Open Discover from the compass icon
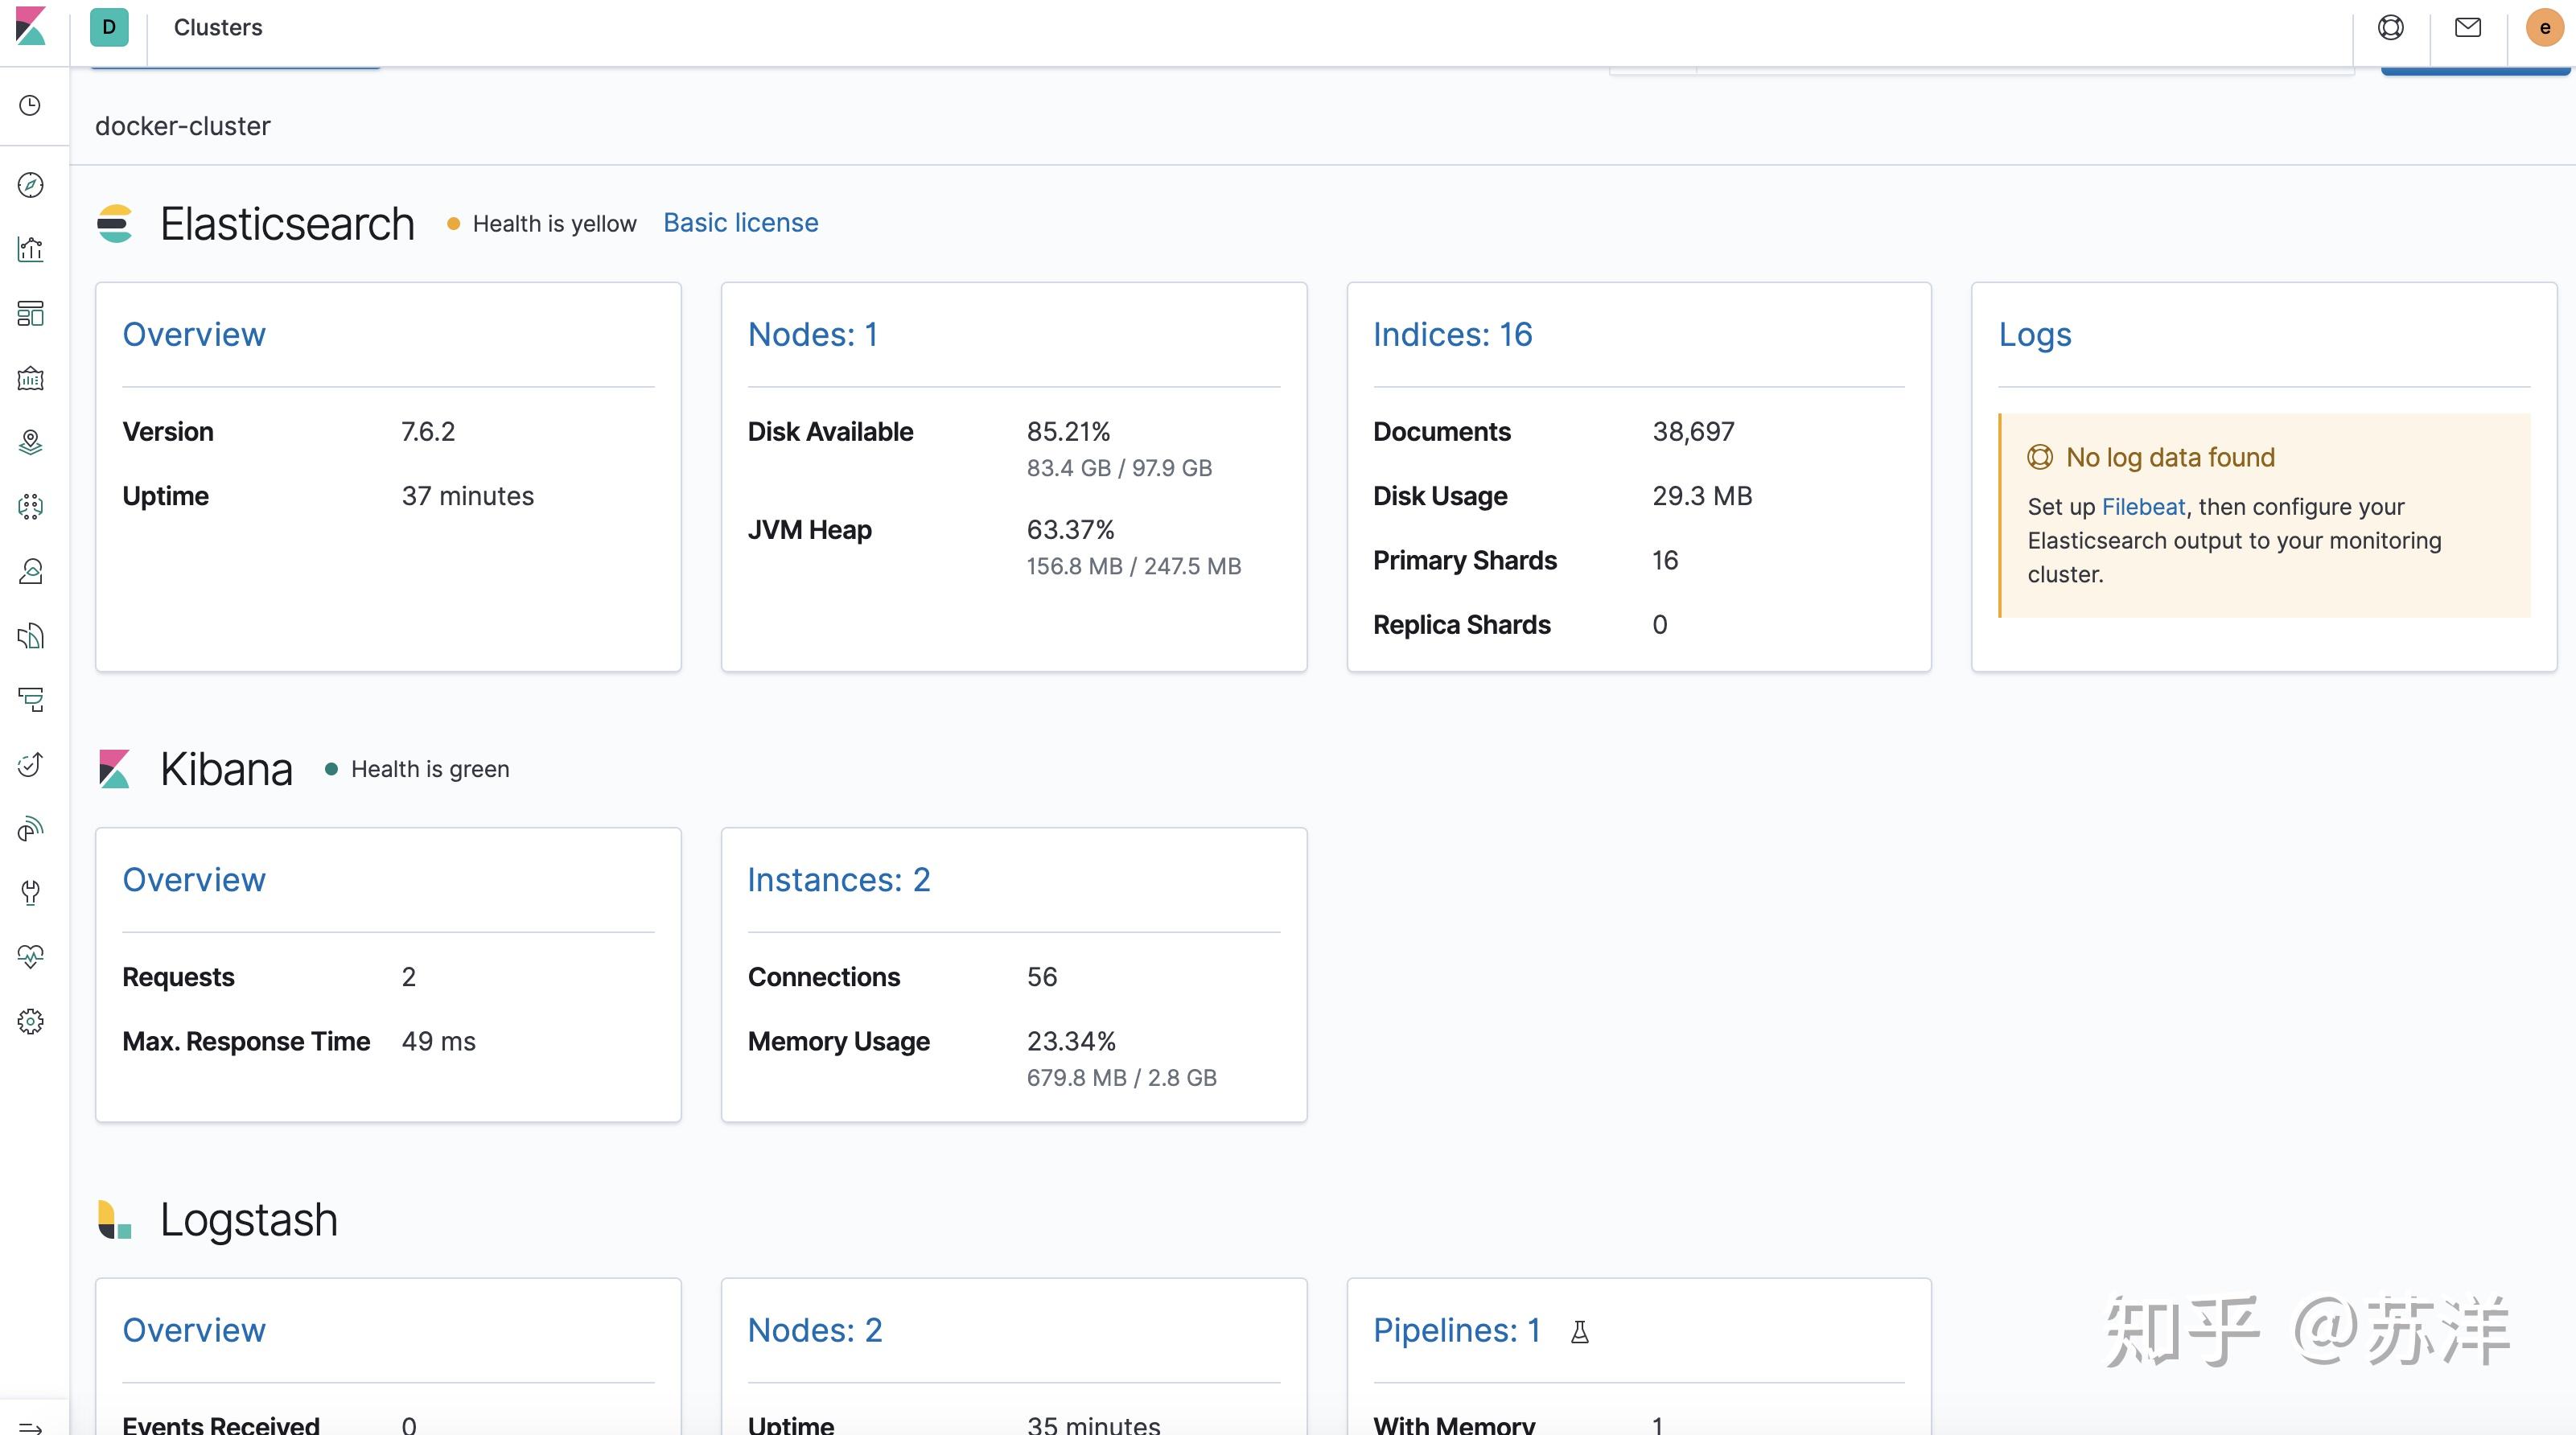The width and height of the screenshot is (2576, 1435). (x=31, y=185)
